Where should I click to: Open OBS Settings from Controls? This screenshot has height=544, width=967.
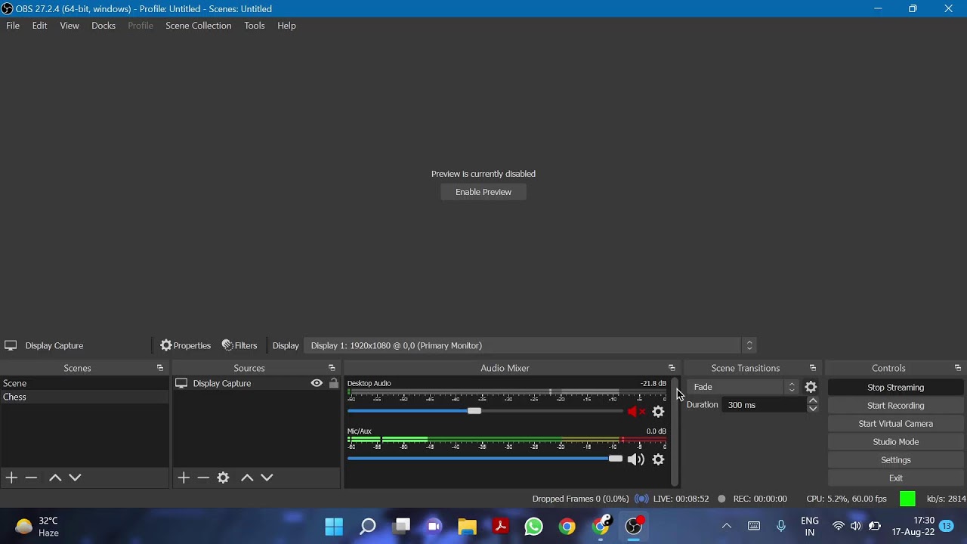(x=896, y=460)
